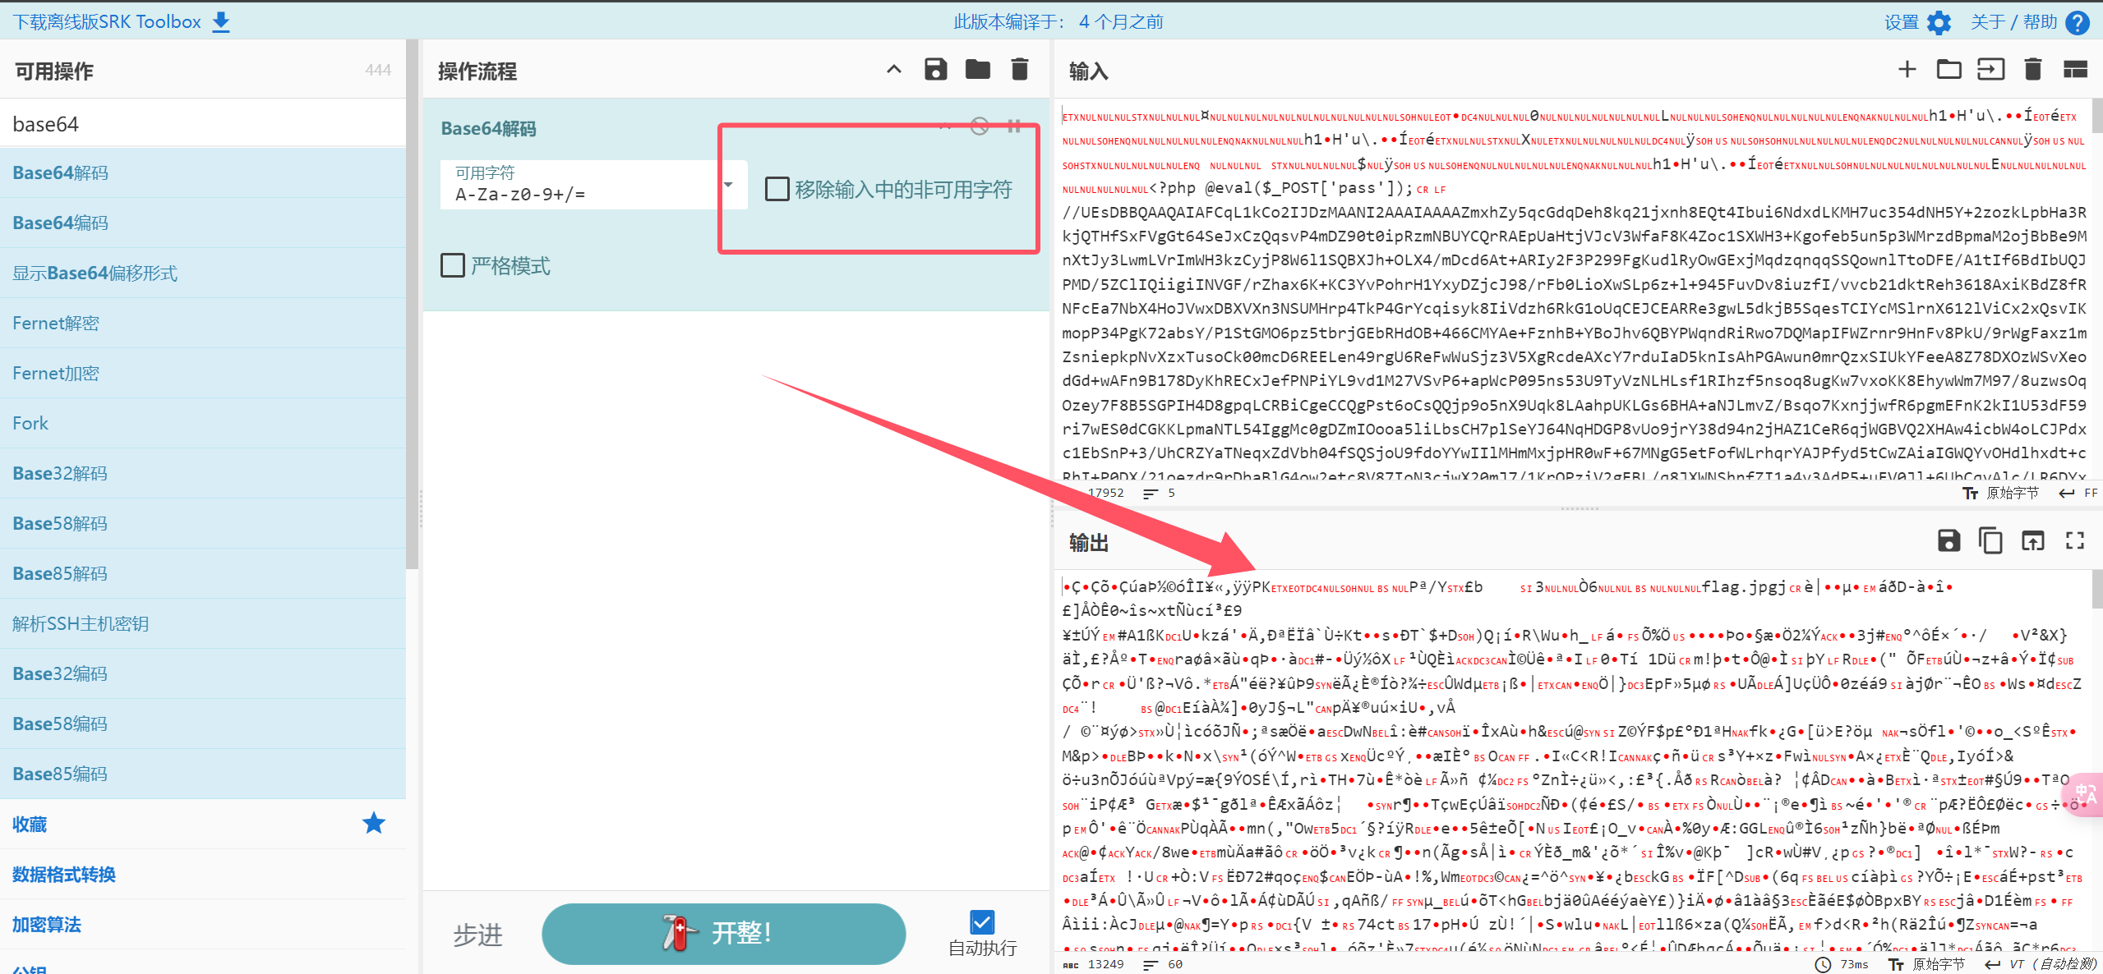Save the recipe with the floppy icon
The image size is (2103, 974).
coord(935,70)
